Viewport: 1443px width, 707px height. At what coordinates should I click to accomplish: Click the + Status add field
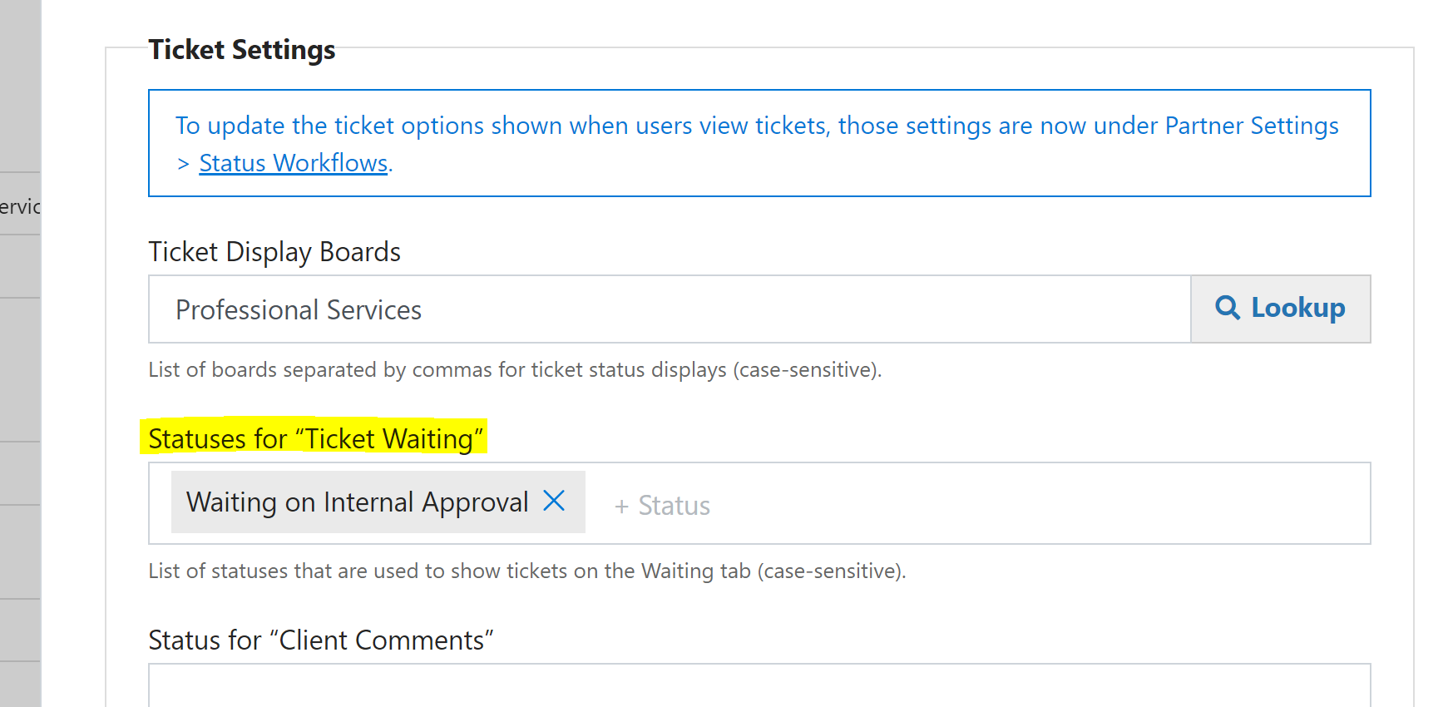pos(662,506)
